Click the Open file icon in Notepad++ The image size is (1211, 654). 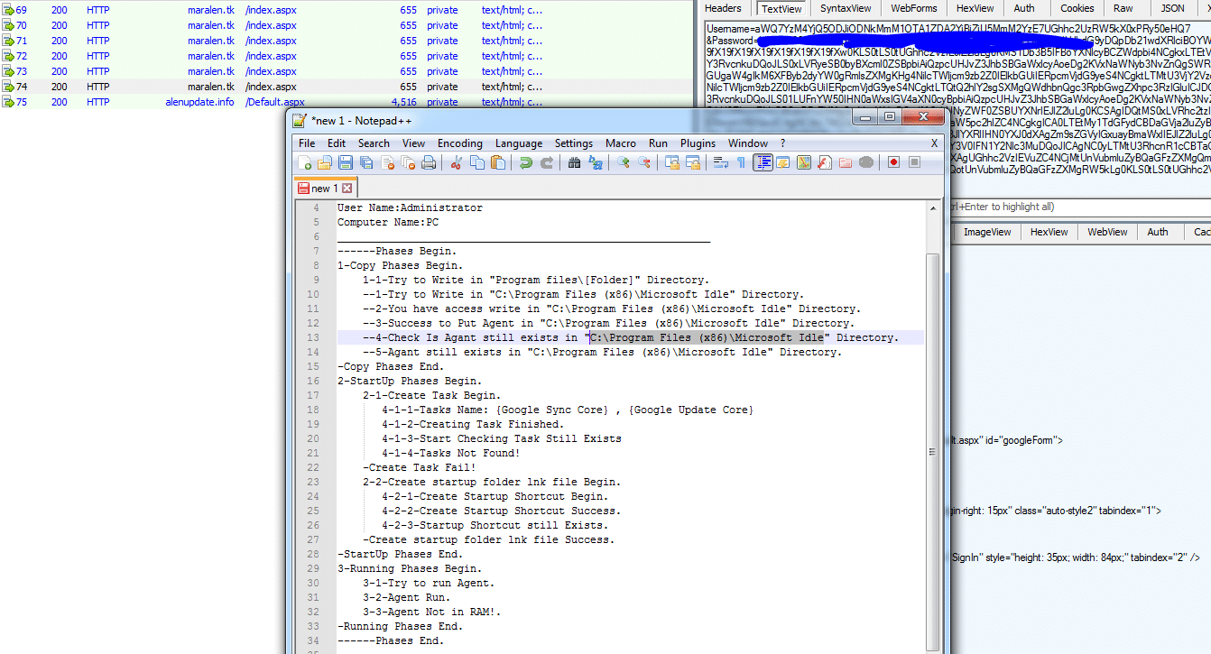(x=325, y=162)
